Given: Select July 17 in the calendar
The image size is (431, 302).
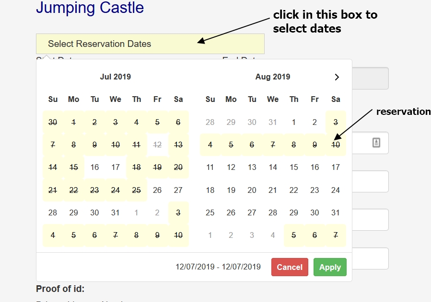Looking at the screenshot, I should (x=116, y=168).
